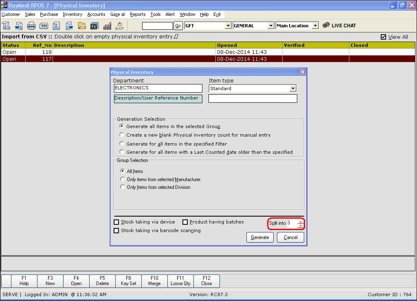Click the F11 Loose Qty function button
The height and width of the screenshot is (301, 417).
pos(180,281)
